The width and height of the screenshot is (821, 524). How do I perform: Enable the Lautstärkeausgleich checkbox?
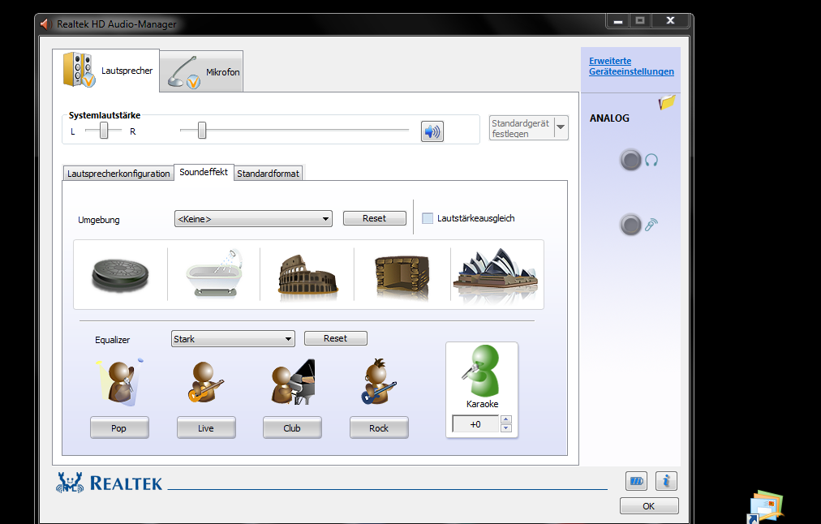[428, 218]
